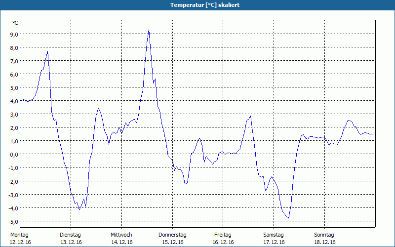Click the chart title 'Temperatur [°C] skaliert'
Image resolution: width=395 pixels, height=247 pixels.
coord(205,5)
